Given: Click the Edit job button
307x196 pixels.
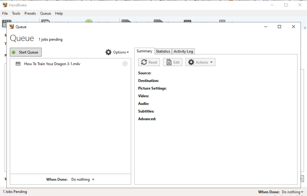Looking at the screenshot, I should pyautogui.click(x=173, y=62).
